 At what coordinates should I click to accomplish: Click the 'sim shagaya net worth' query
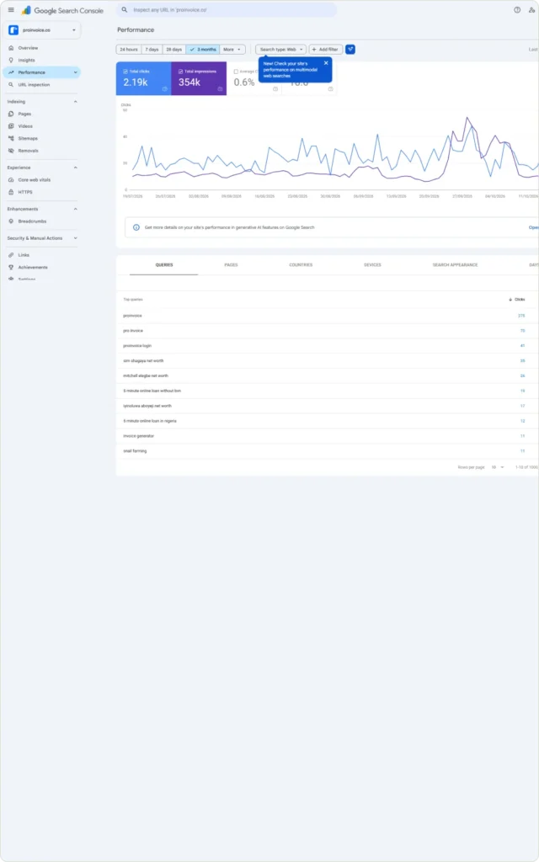click(143, 360)
